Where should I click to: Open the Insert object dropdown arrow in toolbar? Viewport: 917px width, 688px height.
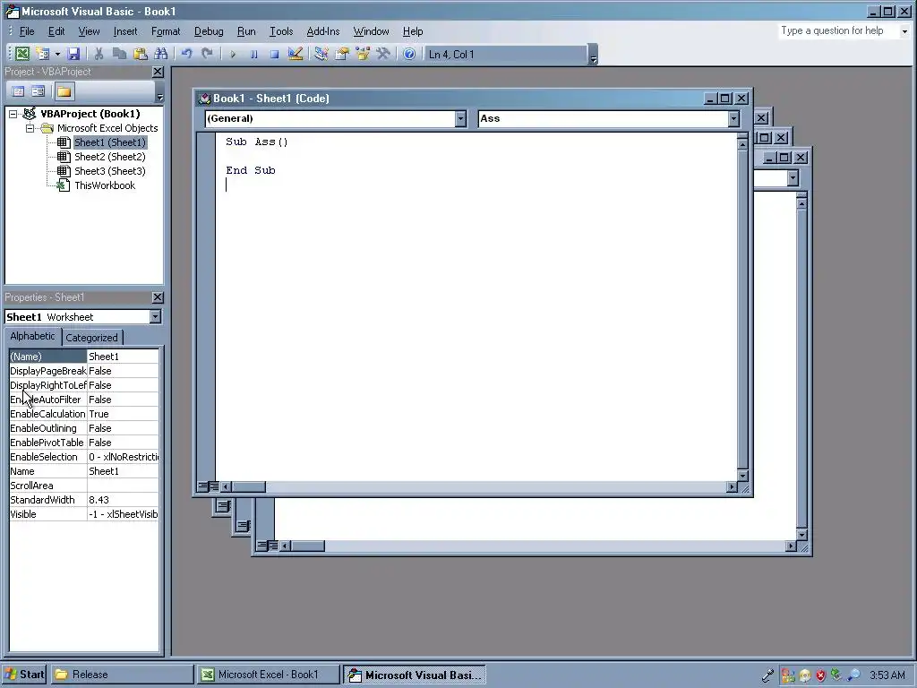pos(57,55)
